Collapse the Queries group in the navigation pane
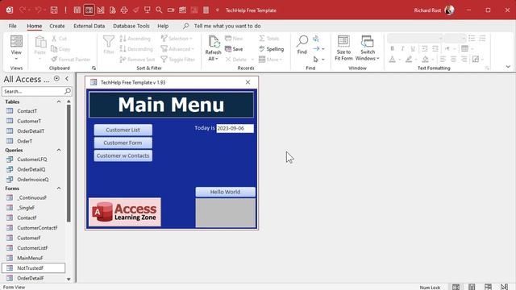The width and height of the screenshot is (516, 290). (x=59, y=150)
